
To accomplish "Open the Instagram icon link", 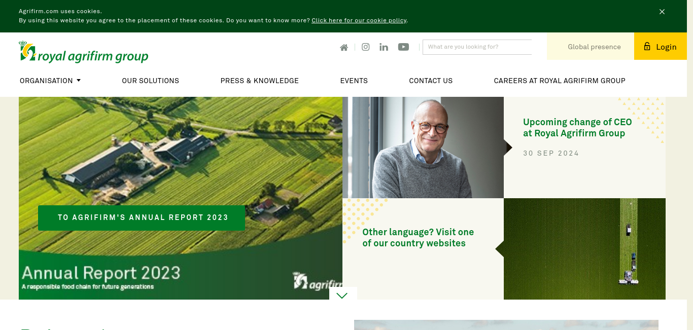I will (365, 47).
